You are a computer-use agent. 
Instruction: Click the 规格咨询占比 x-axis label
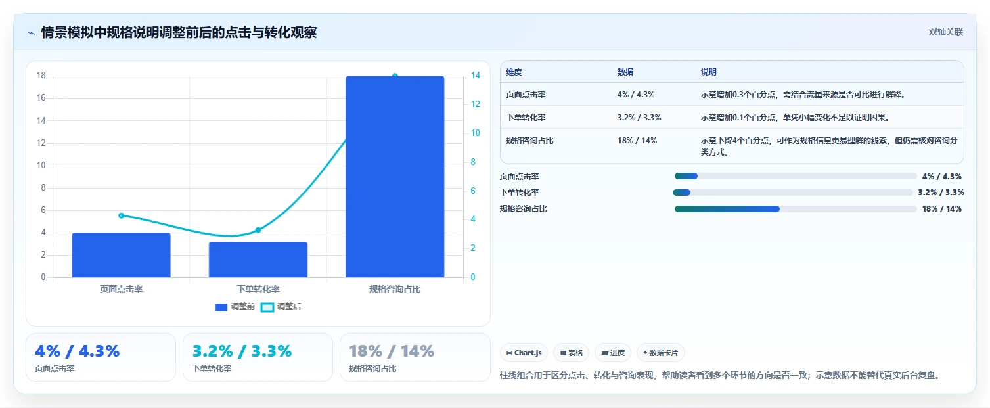click(x=395, y=289)
